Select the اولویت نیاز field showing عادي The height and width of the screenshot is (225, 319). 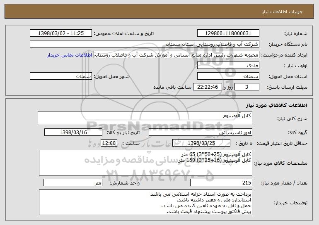coord(228,66)
